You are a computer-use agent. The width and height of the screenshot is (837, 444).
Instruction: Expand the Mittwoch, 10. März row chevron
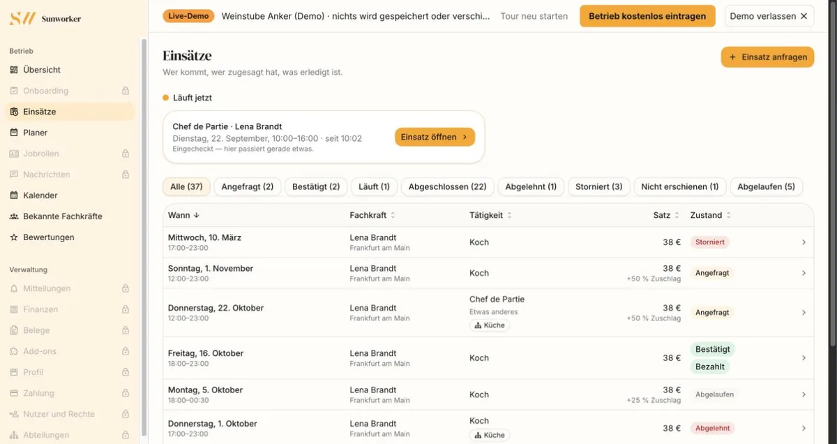click(x=804, y=242)
